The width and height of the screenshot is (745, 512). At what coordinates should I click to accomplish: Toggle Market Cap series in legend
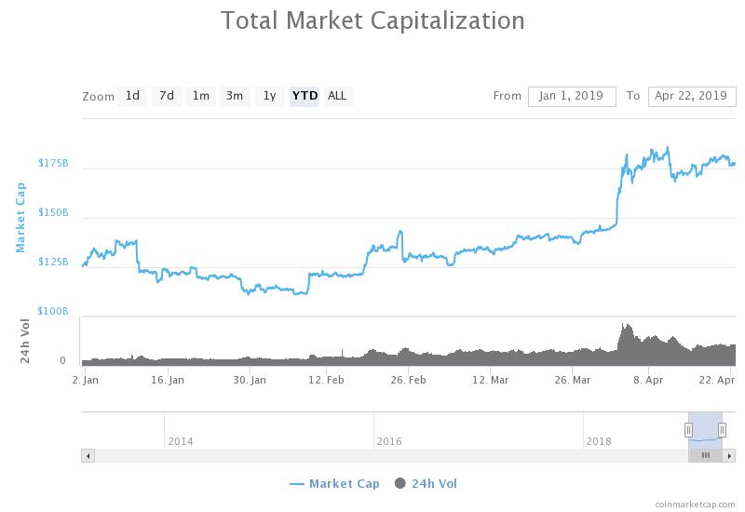click(x=344, y=483)
